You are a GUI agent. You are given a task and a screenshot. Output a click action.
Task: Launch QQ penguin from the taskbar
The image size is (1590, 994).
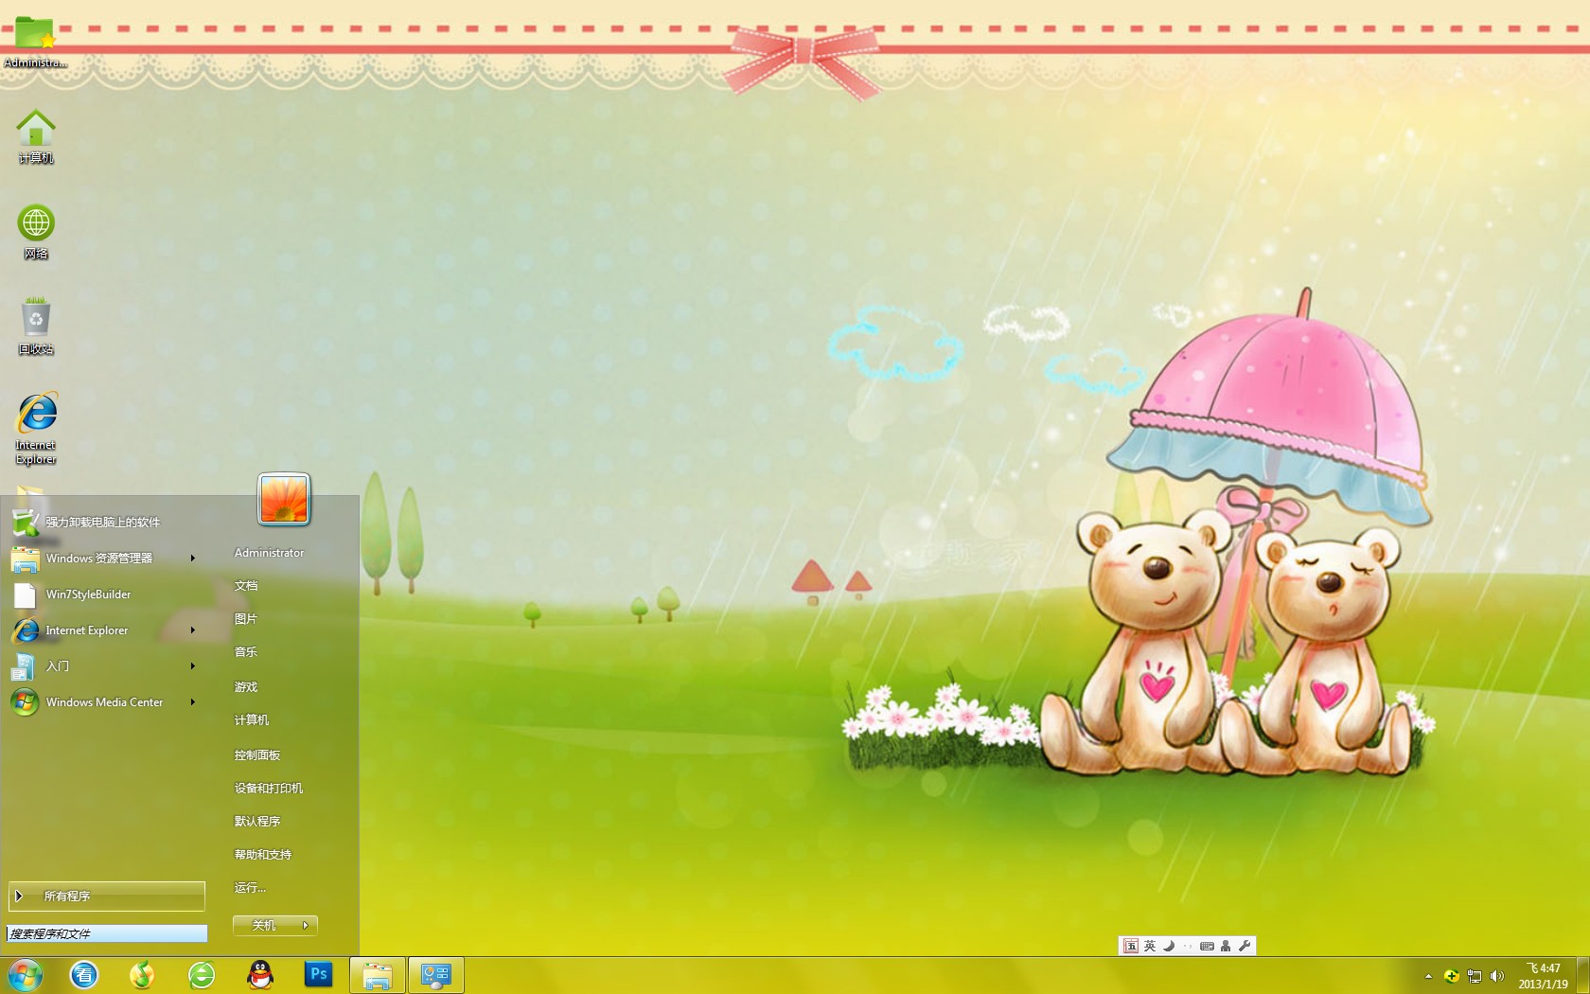pos(260,975)
